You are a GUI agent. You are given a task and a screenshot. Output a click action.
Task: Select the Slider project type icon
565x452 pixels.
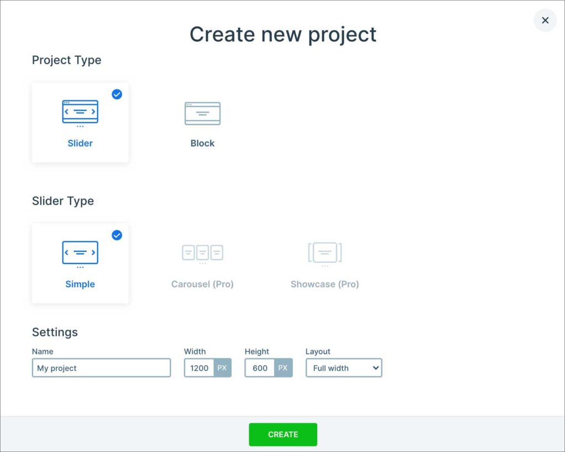coord(80,112)
